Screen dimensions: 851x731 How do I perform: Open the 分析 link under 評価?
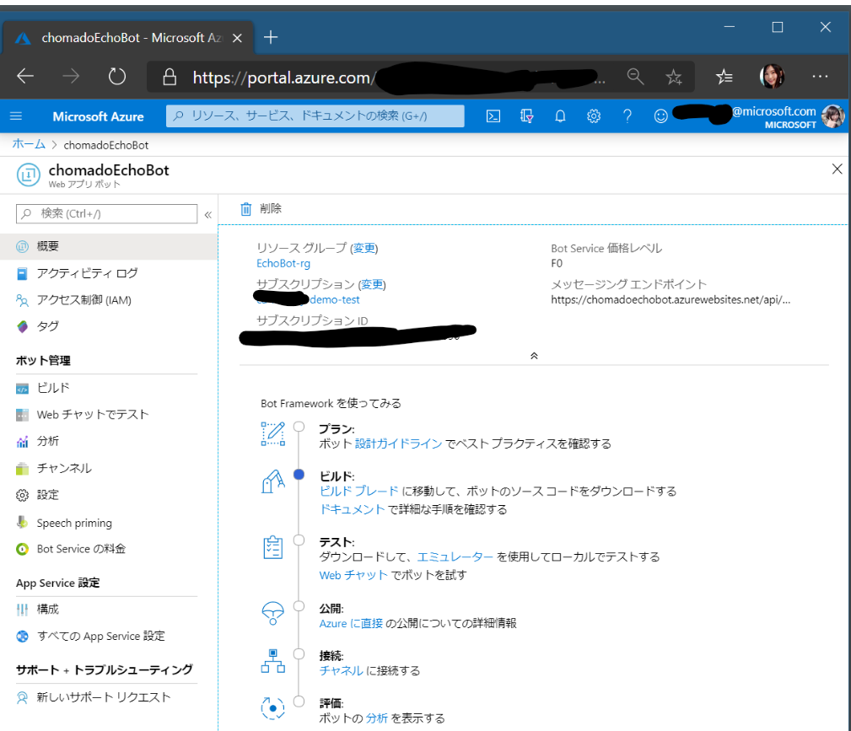pos(377,718)
